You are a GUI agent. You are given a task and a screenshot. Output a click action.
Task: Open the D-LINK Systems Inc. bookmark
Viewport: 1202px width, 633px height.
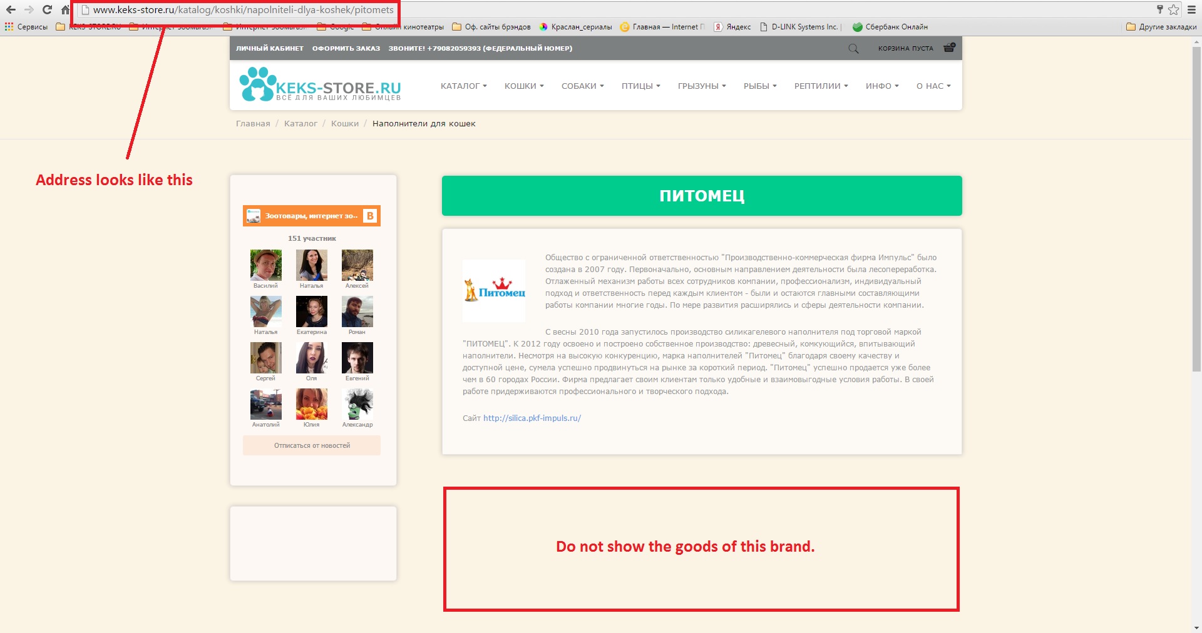click(799, 27)
